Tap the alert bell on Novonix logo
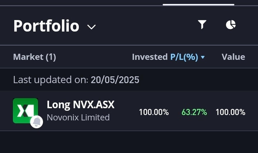 point(37,122)
